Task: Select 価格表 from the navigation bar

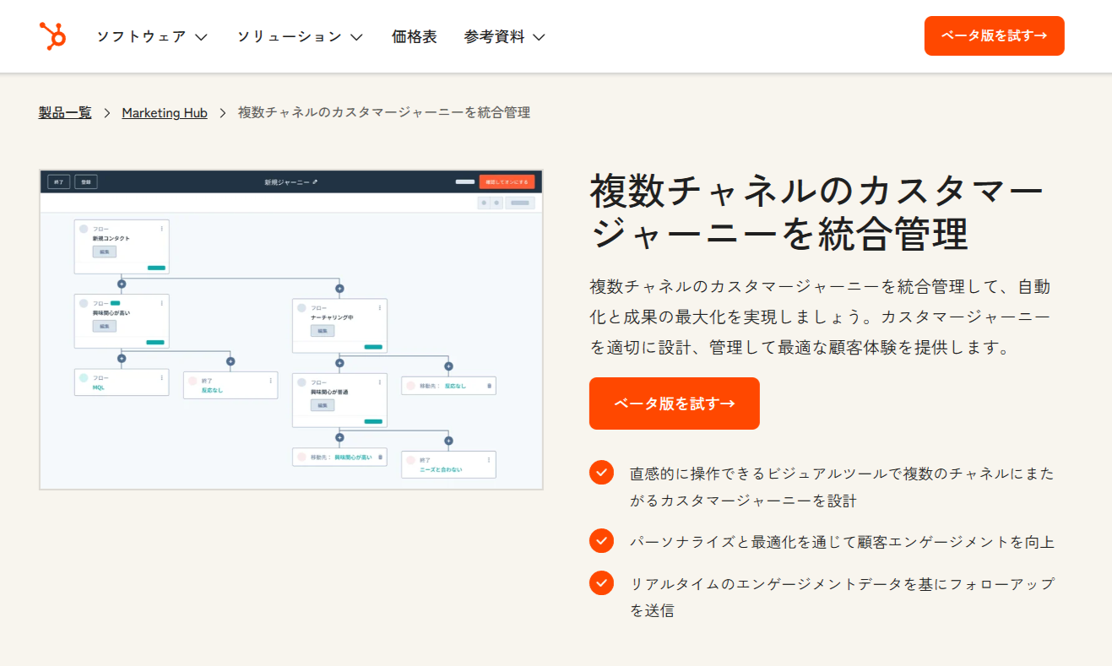Action: [x=415, y=36]
